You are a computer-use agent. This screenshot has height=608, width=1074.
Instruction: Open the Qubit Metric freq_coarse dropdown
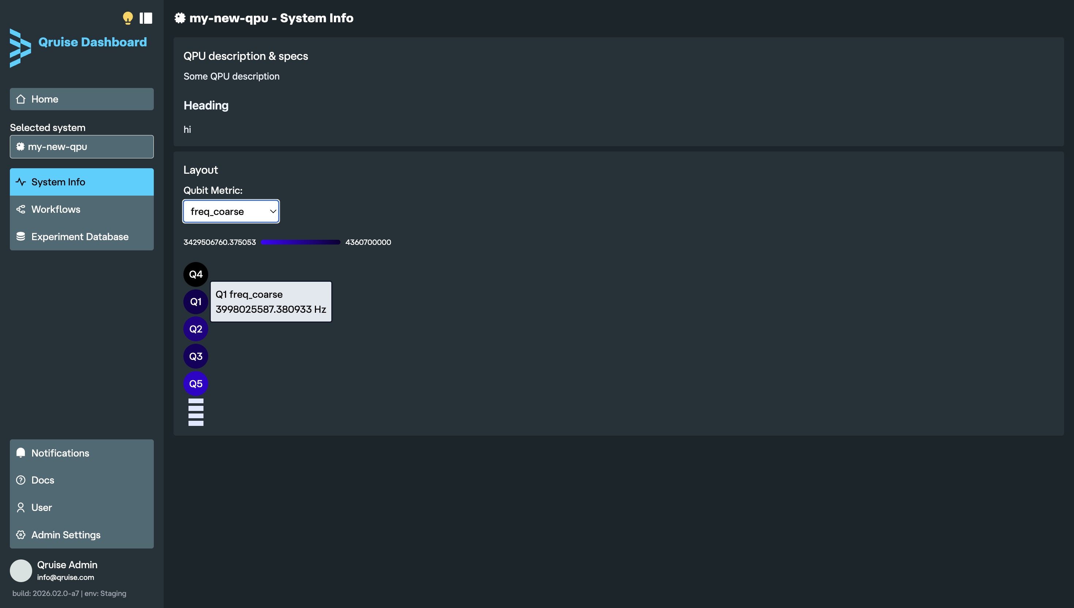tap(231, 211)
